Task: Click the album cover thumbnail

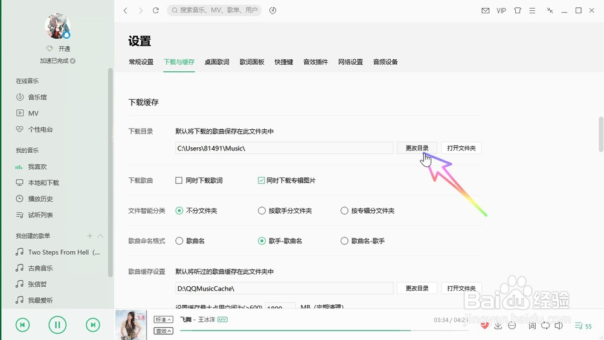Action: point(131,324)
